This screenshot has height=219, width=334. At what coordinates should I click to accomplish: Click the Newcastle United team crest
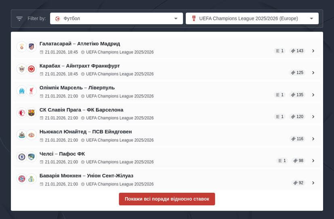[21, 135]
